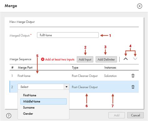
Task: Click the Cancel button
Action: click(136, 115)
